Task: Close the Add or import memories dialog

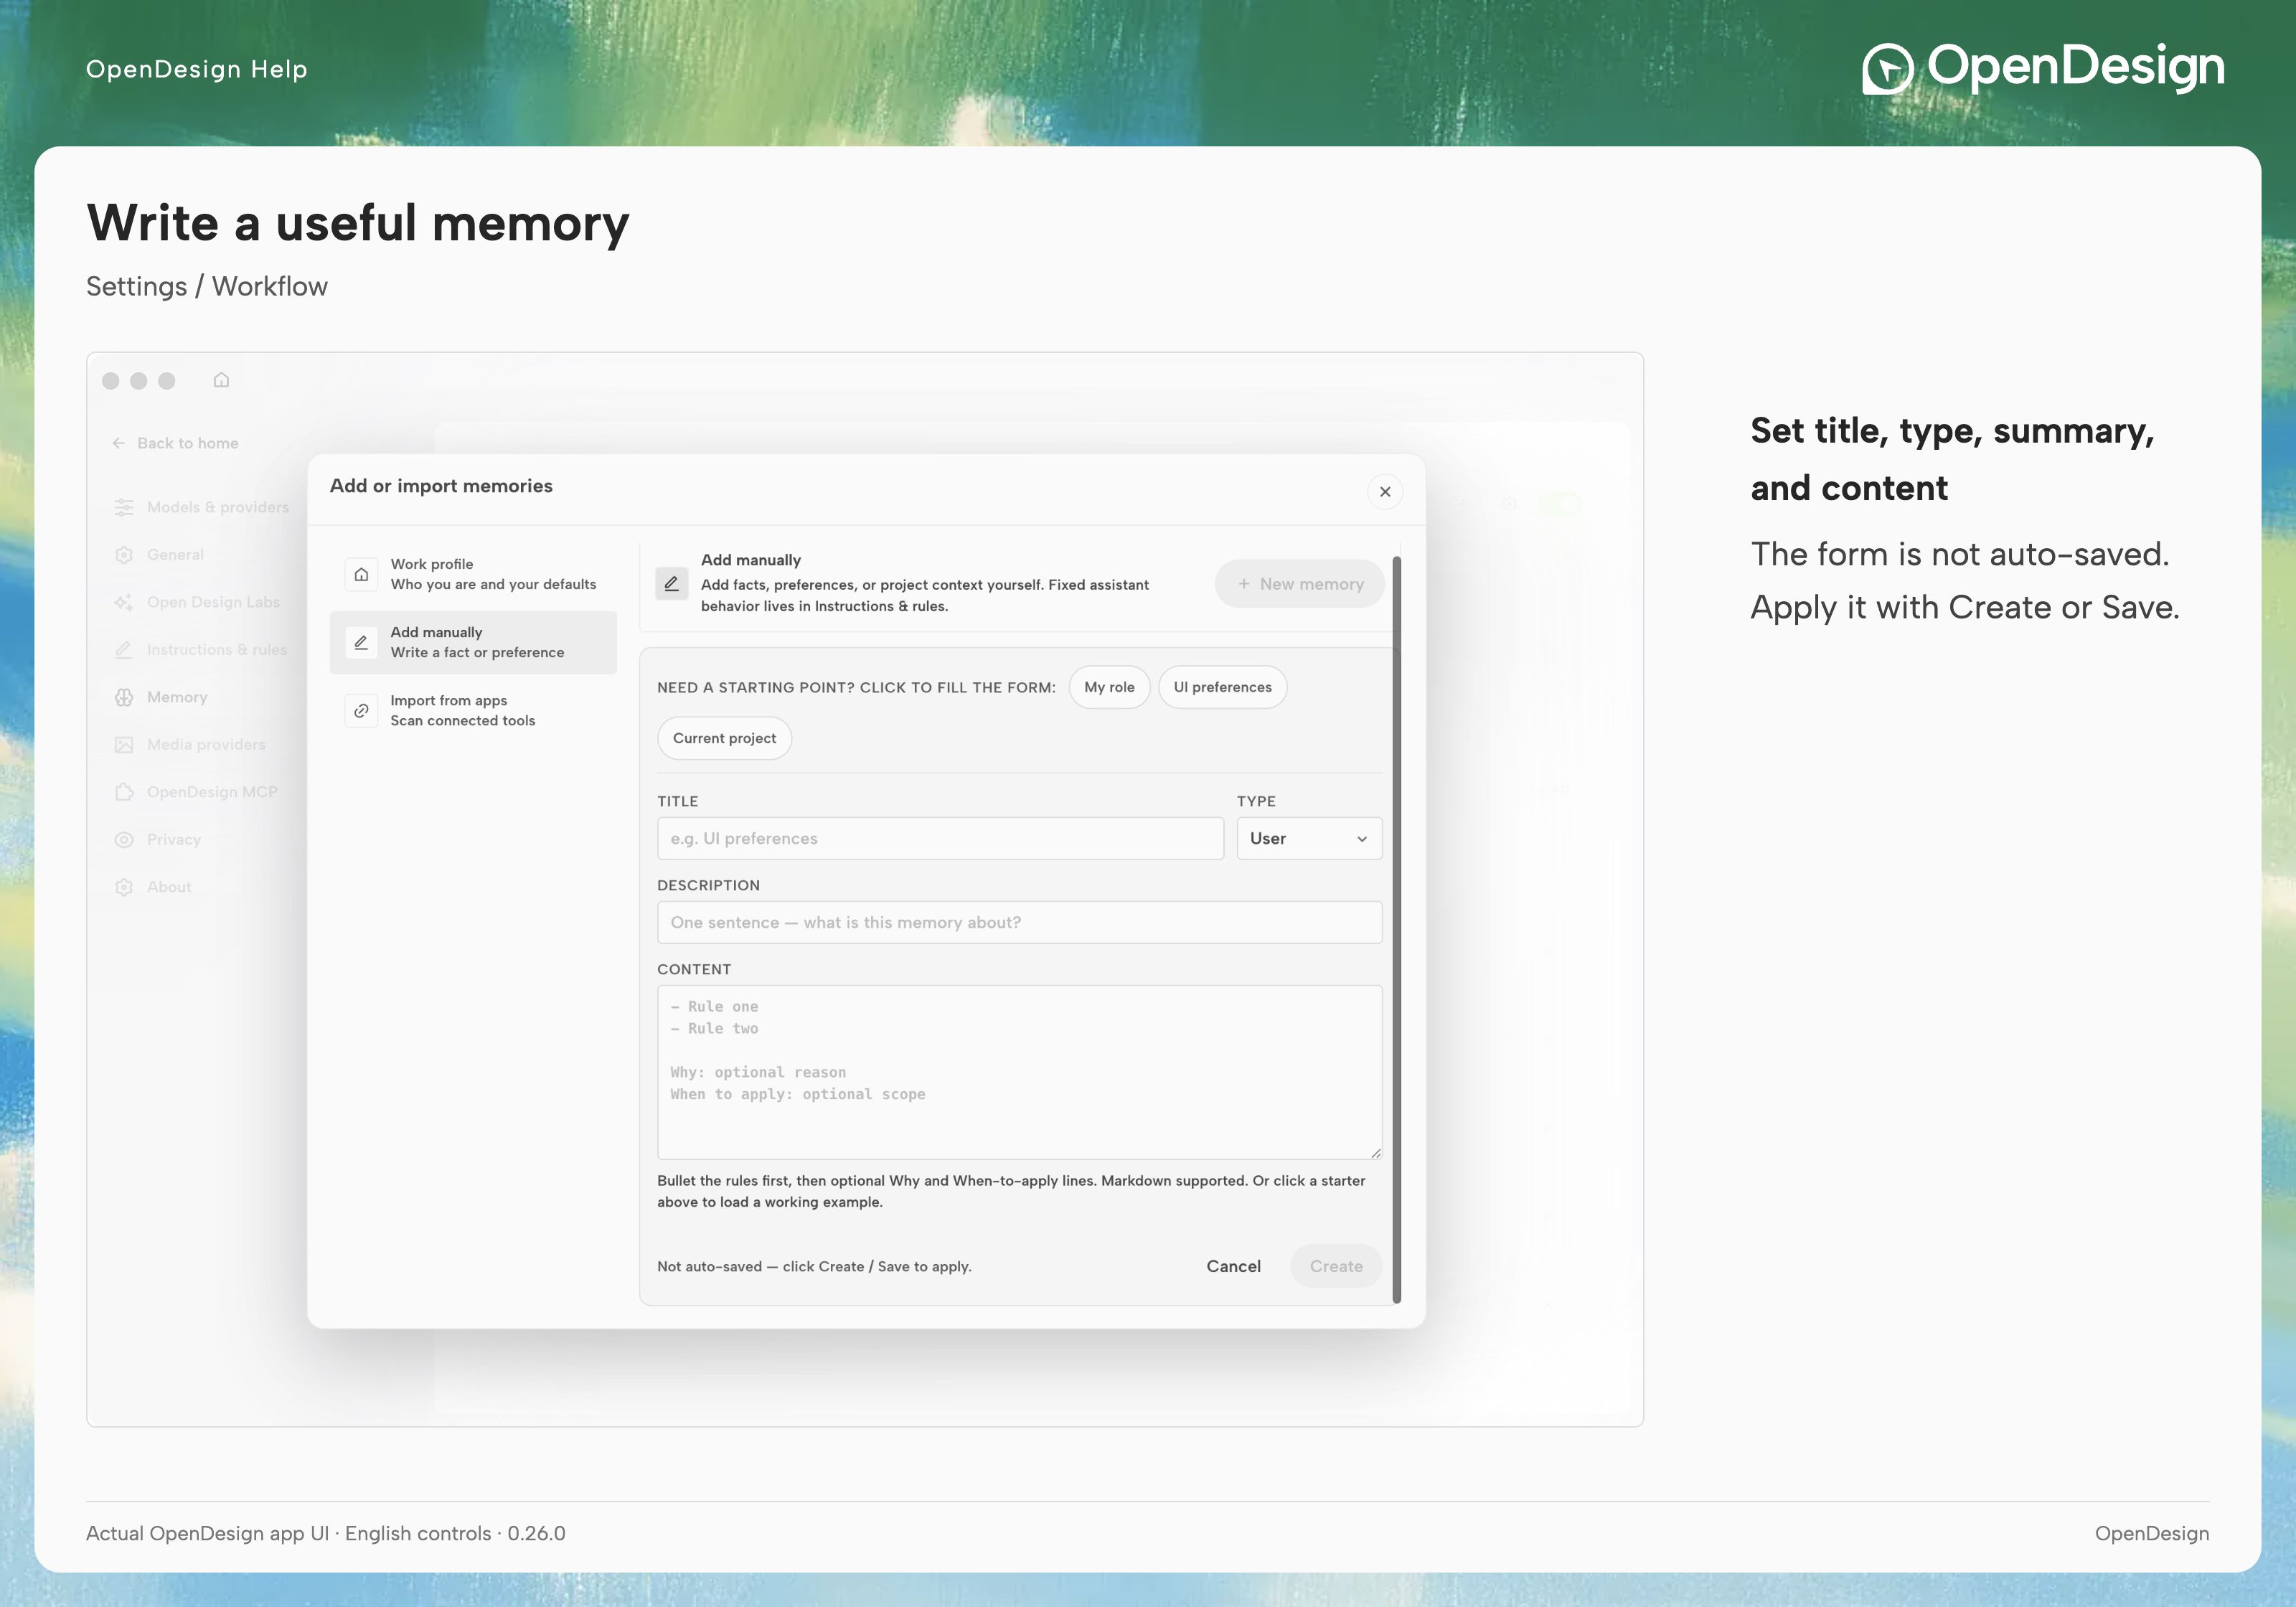Action: [1385, 492]
